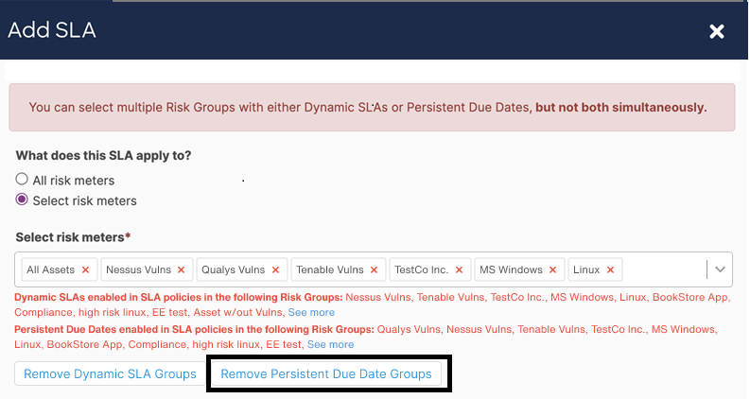This screenshot has height=399, width=750.
Task: Click the warning 'but not both simultaneously.' text
Action: pyautogui.click(x=620, y=107)
